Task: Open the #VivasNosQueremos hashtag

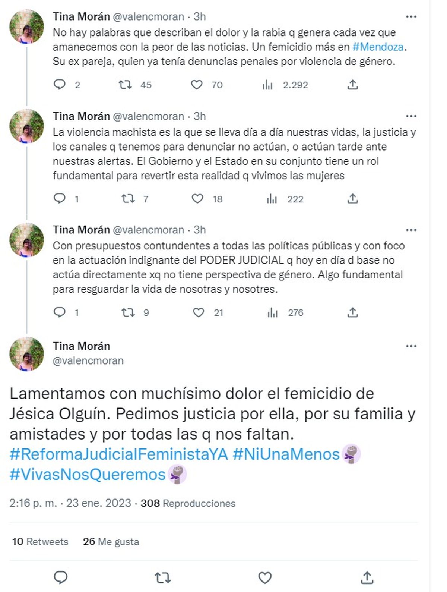Action: coord(88,474)
